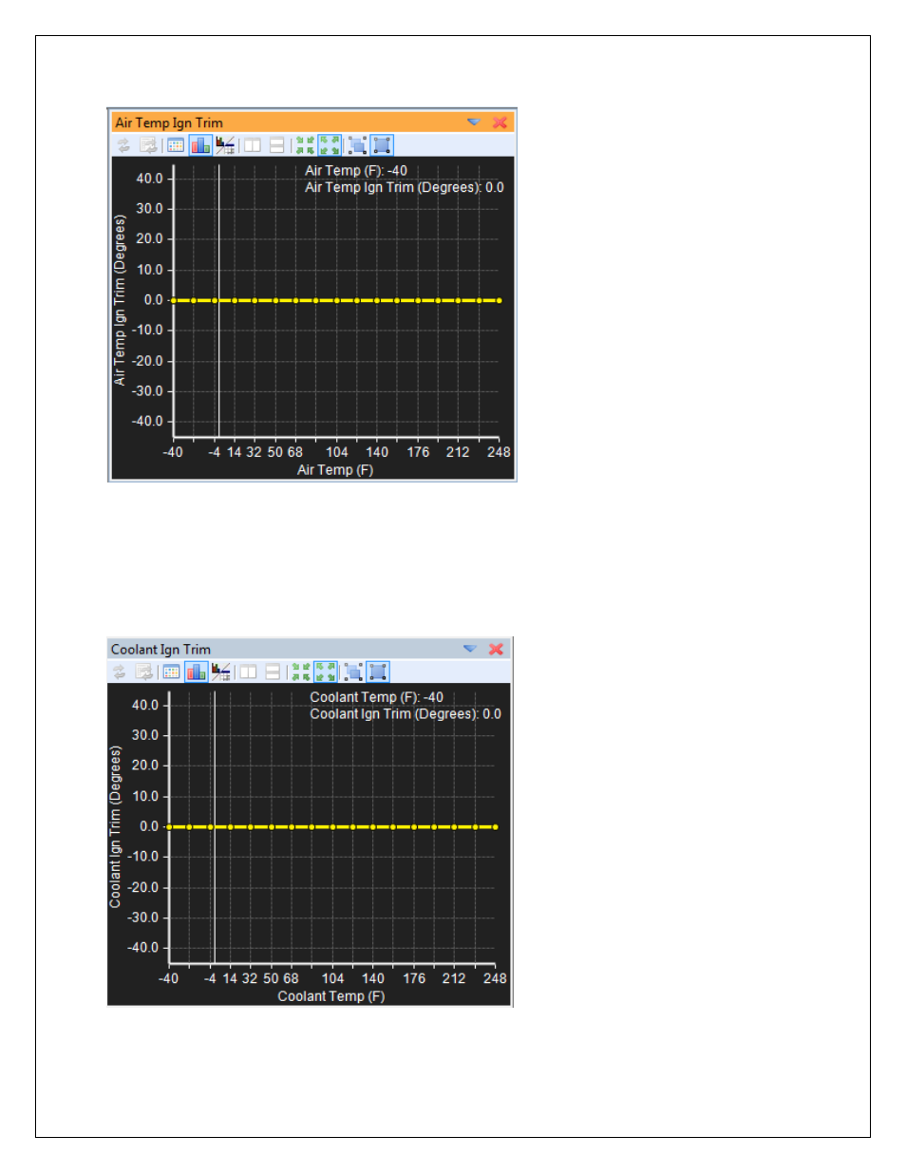Image resolution: width=906 pixels, height=1173 pixels.
Task: Click overlapping squares selection icon in Coolant Ign Trim
Action: coord(353,672)
